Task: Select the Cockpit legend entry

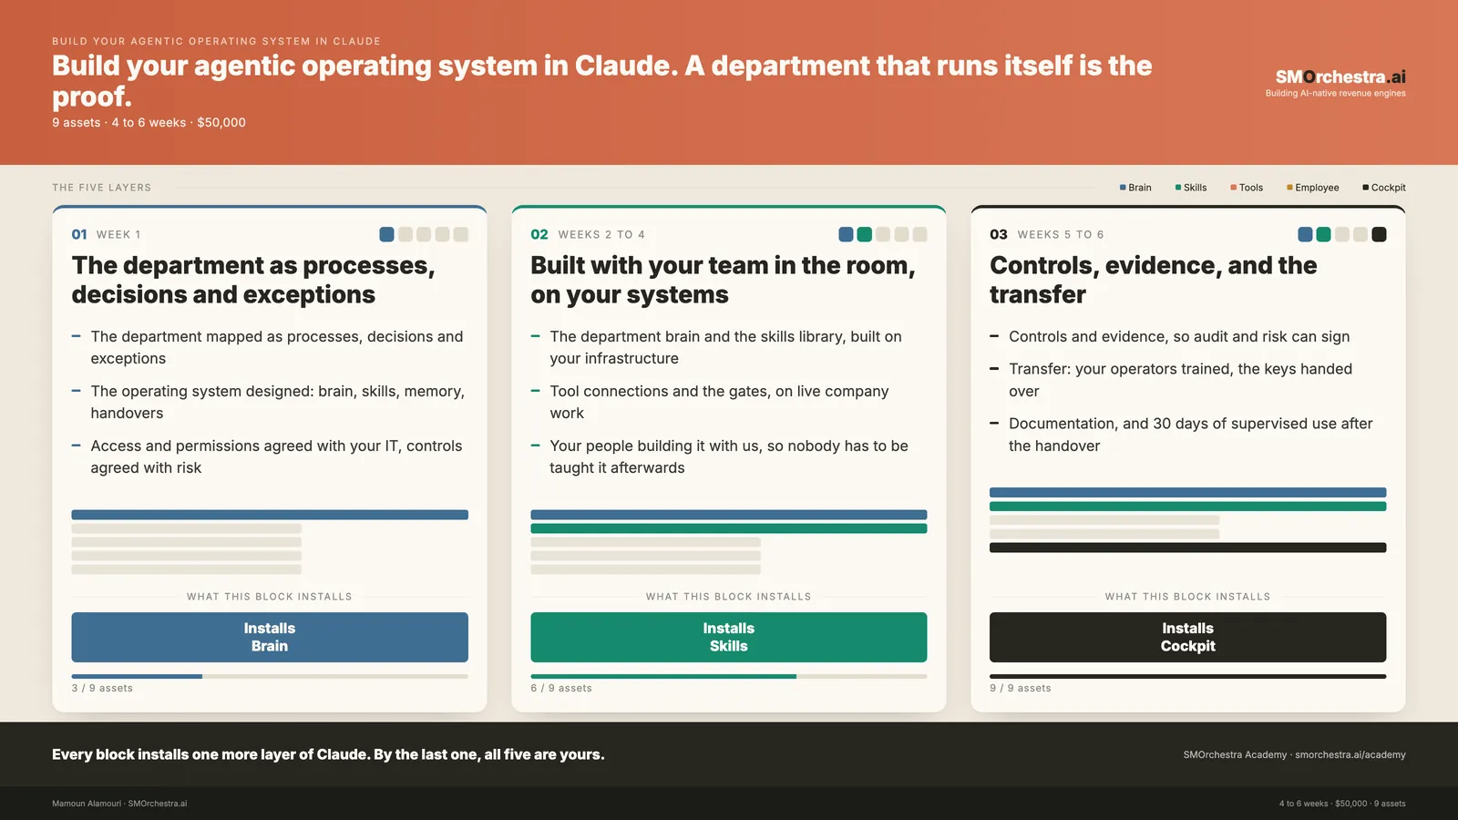Action: 1384,188
